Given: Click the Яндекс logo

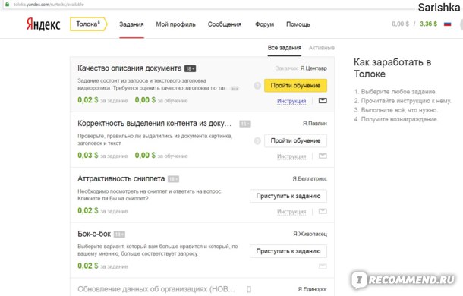Looking at the screenshot, I should click(43, 24).
